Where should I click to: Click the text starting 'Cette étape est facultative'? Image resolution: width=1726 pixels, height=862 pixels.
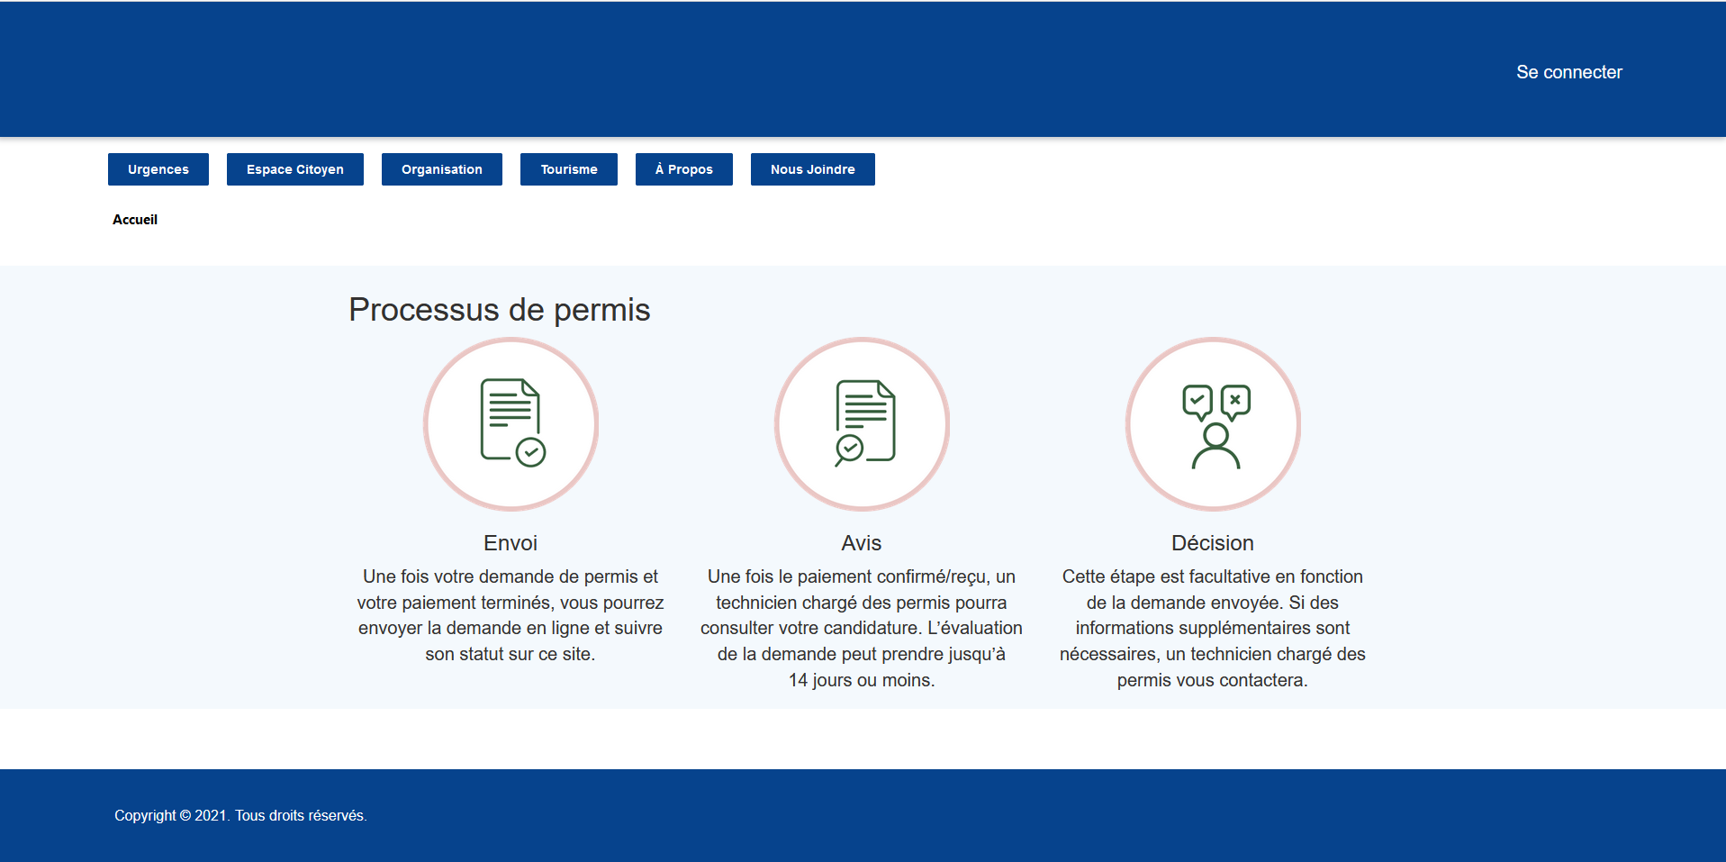tap(1213, 628)
